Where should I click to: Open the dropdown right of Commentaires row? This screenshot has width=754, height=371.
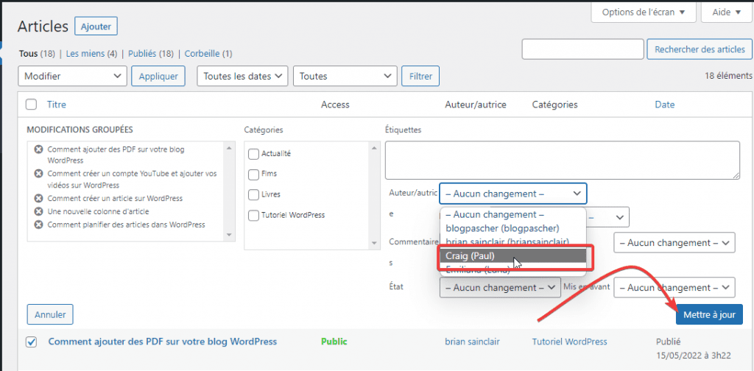coord(674,243)
